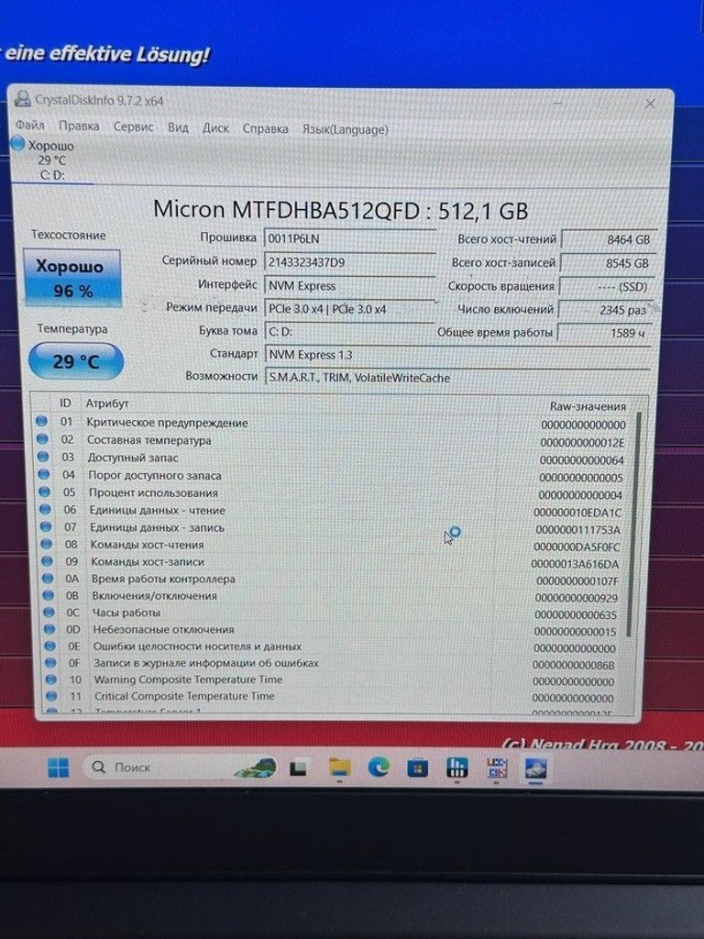Click the Хорошо 96 % health status button
The width and height of the screenshot is (704, 939).
coord(71,279)
